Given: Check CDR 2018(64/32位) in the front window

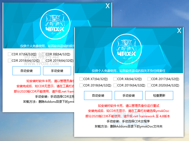Looking at the screenshot, I should [81, 85].
